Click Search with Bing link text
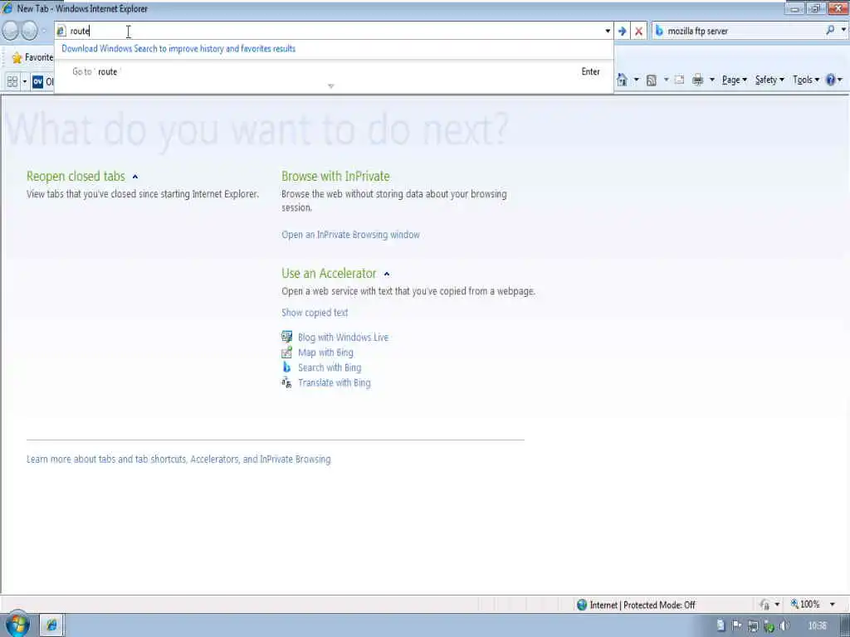Image resolution: width=850 pixels, height=637 pixels. click(329, 367)
